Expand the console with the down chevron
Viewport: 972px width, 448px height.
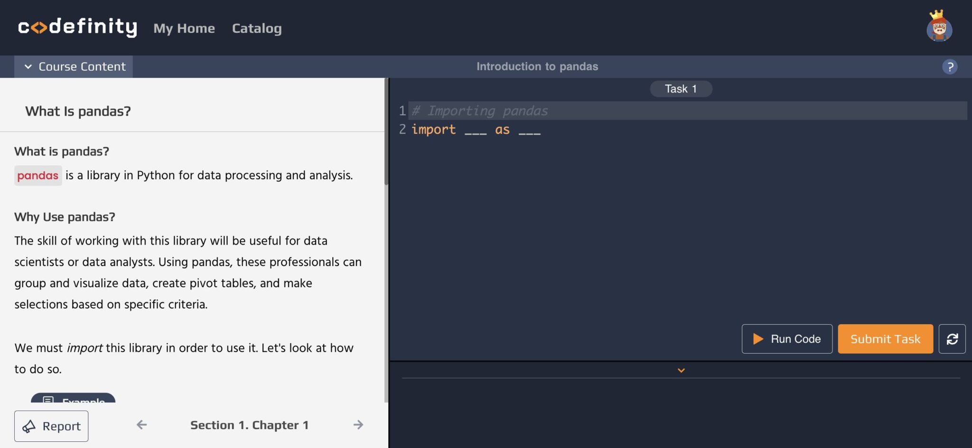(681, 370)
